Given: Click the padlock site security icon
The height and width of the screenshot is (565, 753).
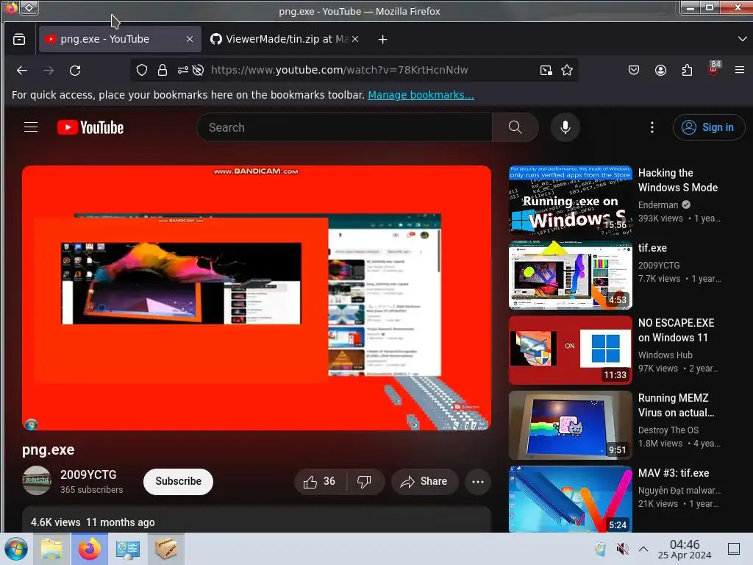Looking at the screenshot, I should pos(163,70).
